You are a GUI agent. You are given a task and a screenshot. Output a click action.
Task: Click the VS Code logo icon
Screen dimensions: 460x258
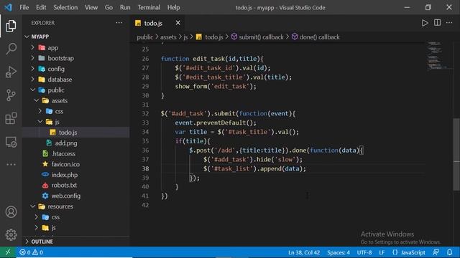tap(8, 7)
